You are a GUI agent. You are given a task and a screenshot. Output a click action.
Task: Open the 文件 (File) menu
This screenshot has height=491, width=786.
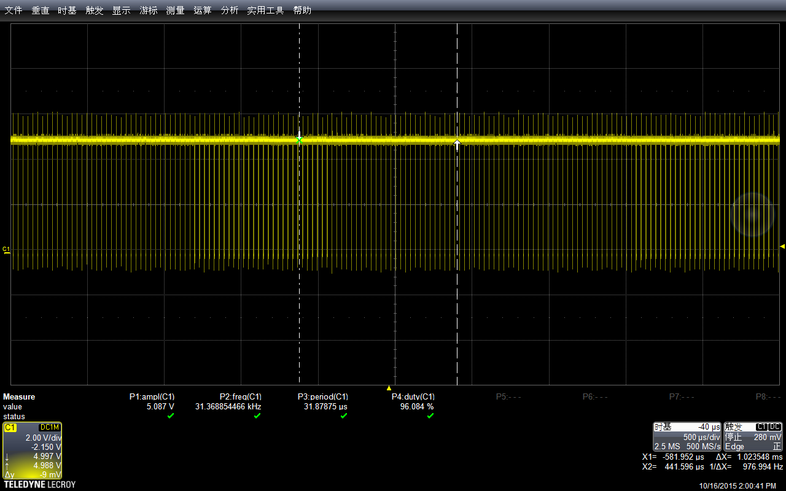click(14, 10)
